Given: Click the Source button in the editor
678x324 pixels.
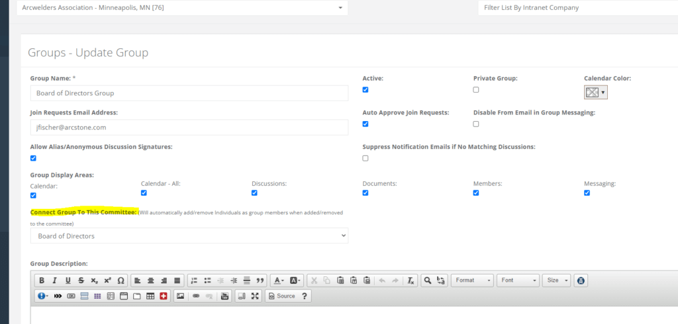Looking at the screenshot, I should click(281, 296).
